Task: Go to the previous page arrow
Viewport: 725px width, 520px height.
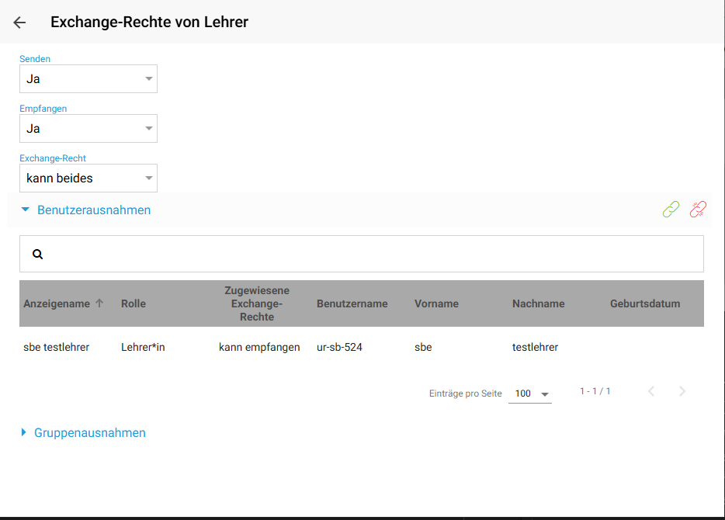Action: coord(651,391)
